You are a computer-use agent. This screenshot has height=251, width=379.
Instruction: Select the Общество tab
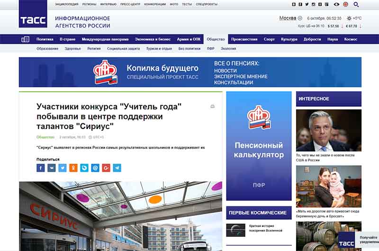click(216, 39)
